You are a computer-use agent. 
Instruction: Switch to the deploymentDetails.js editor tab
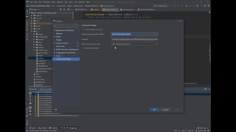click(x=147, y=10)
